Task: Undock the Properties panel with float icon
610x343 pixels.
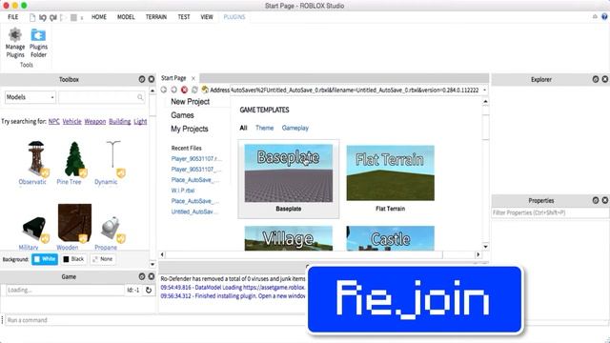Action: (x=596, y=200)
